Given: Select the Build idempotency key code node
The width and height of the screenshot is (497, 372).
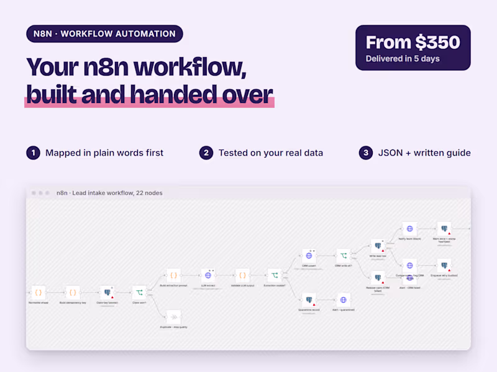Looking at the screenshot, I should tap(73, 293).
